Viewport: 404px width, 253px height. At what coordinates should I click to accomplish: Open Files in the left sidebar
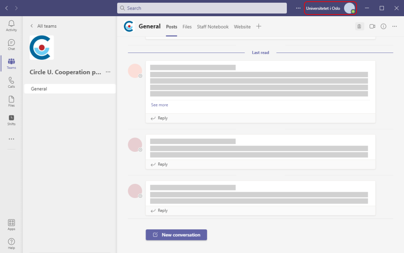coord(11,101)
